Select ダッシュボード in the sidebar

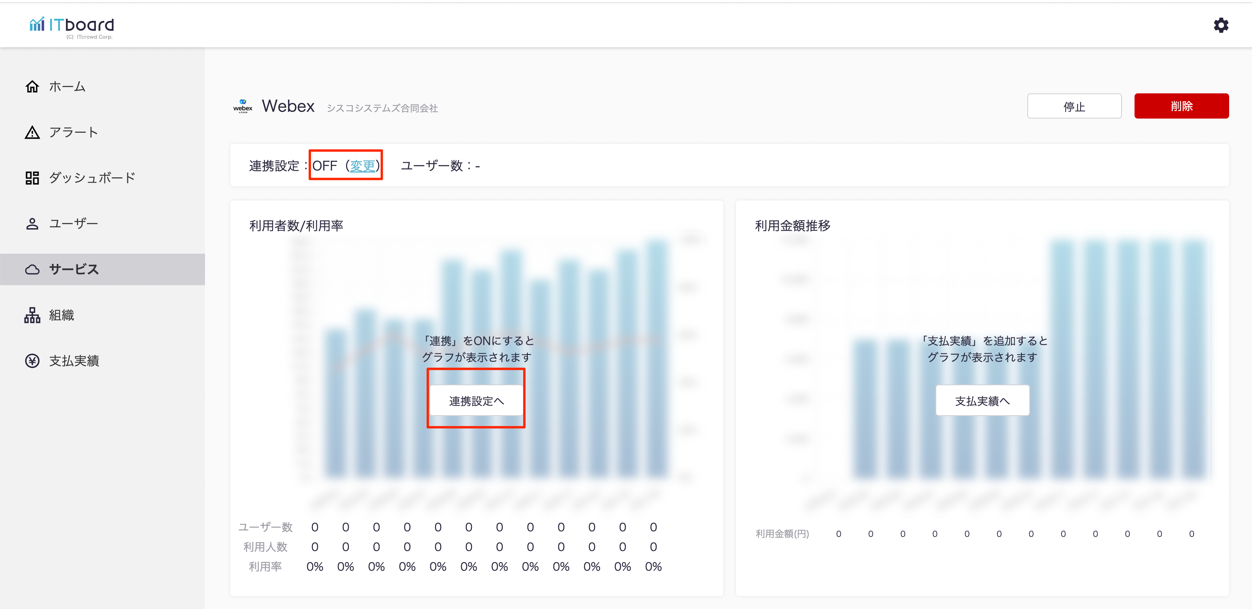coord(92,178)
